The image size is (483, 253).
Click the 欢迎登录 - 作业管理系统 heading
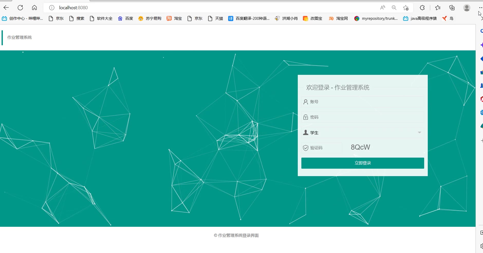(x=338, y=87)
